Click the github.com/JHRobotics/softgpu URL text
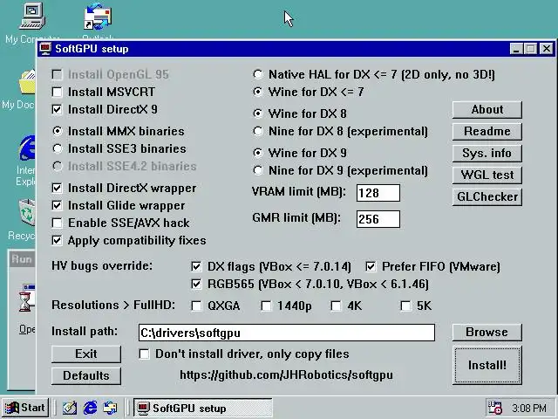 (287, 374)
